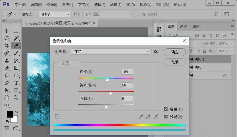Toggle the show sampling ring checkbox
Screen dimensions: 237x137
(138, 14)
